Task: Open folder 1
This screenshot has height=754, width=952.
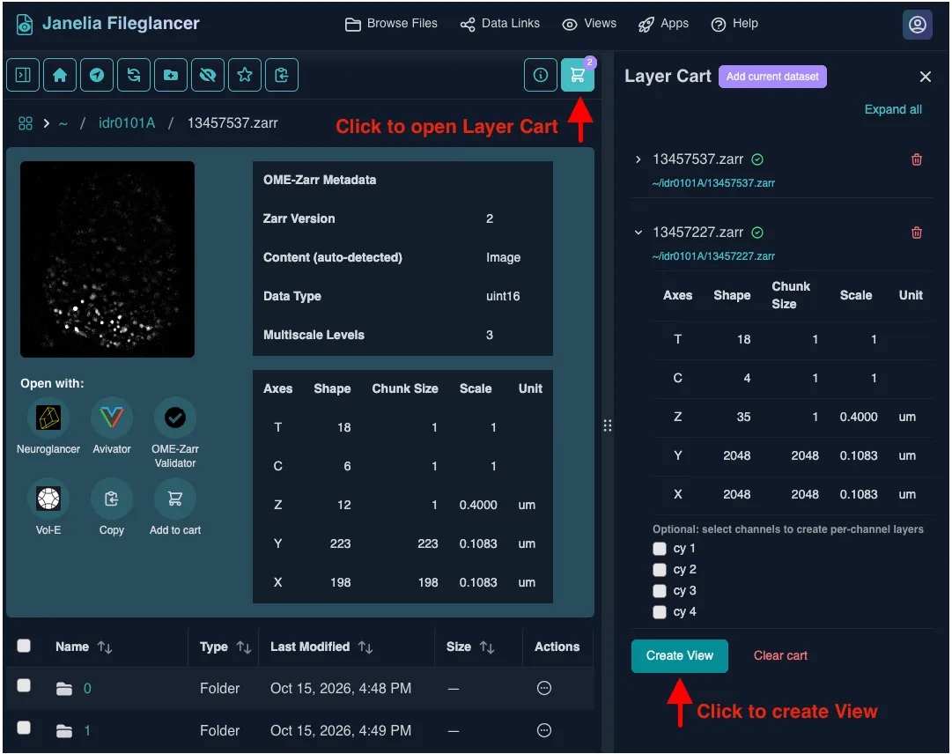Action: 87,730
